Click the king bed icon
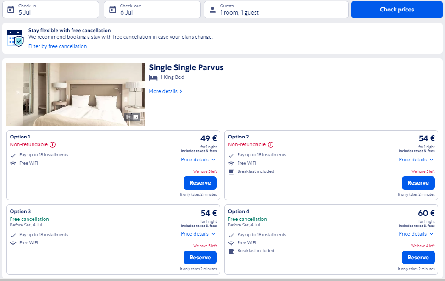 pyautogui.click(x=153, y=77)
